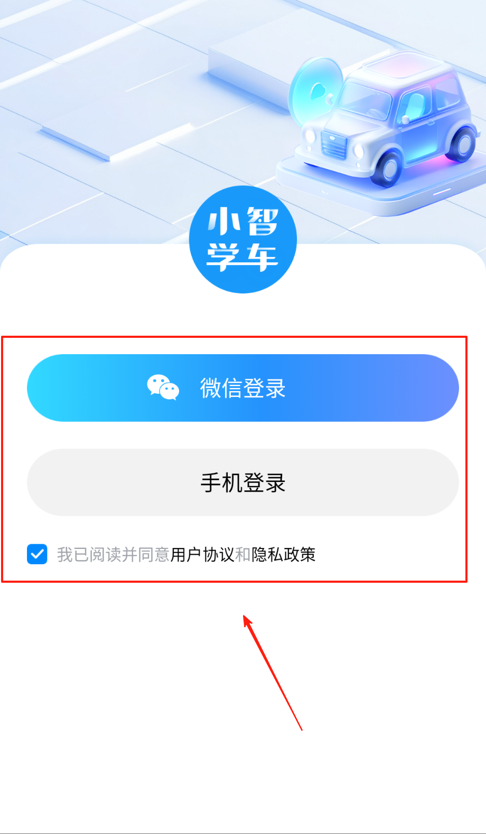Viewport: 486px width, 834px height.
Task: Tap the car's windshield
Action: tap(366, 101)
